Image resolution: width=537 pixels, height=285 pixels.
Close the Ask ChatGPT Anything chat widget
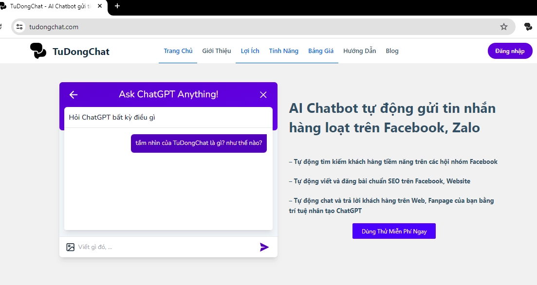pos(263,95)
